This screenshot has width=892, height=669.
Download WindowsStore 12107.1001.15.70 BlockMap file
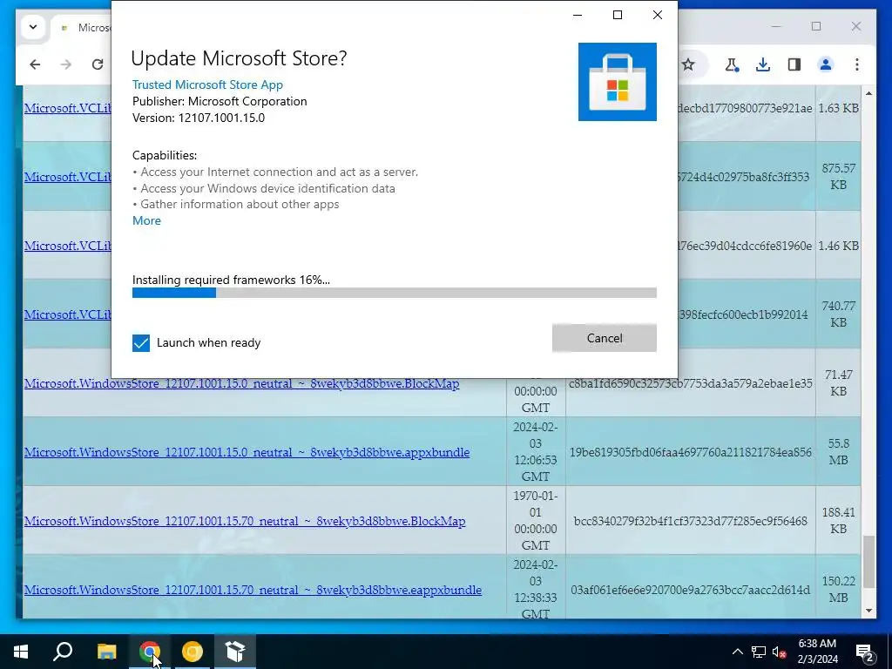[245, 521]
